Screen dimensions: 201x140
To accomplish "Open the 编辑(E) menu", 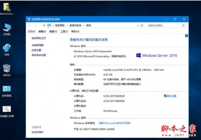I will (x=42, y=31).
